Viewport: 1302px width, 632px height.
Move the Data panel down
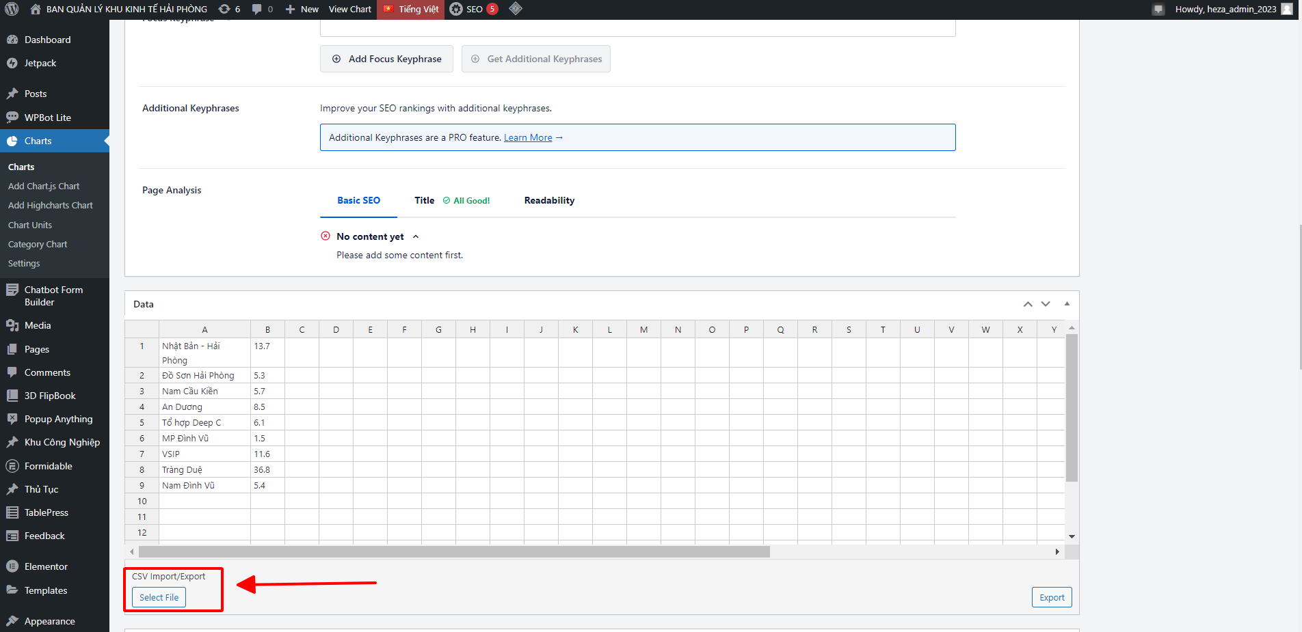coord(1046,304)
